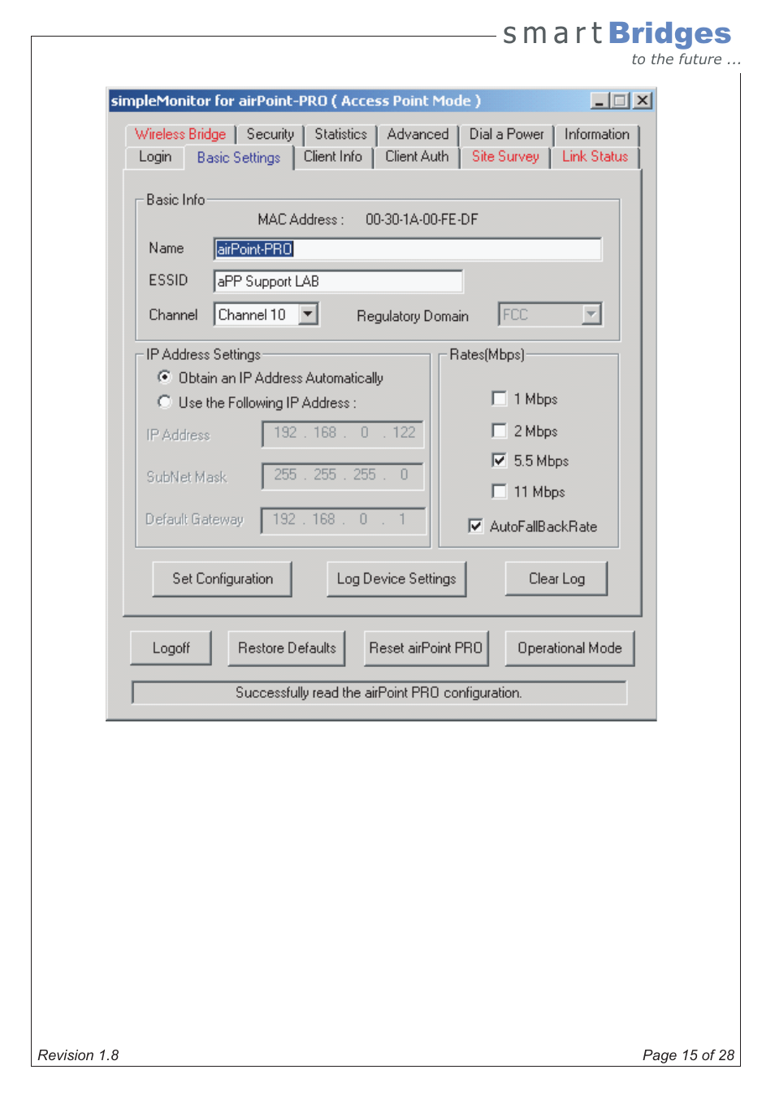Click Log Device Settings button
This screenshot has width=775, height=1100.
coord(396,578)
